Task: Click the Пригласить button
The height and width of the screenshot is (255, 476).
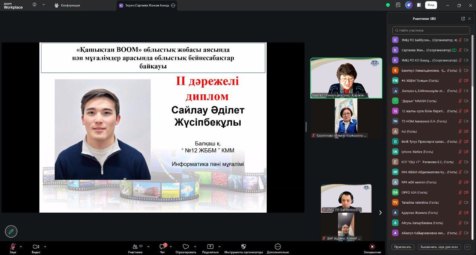Action: (403, 247)
